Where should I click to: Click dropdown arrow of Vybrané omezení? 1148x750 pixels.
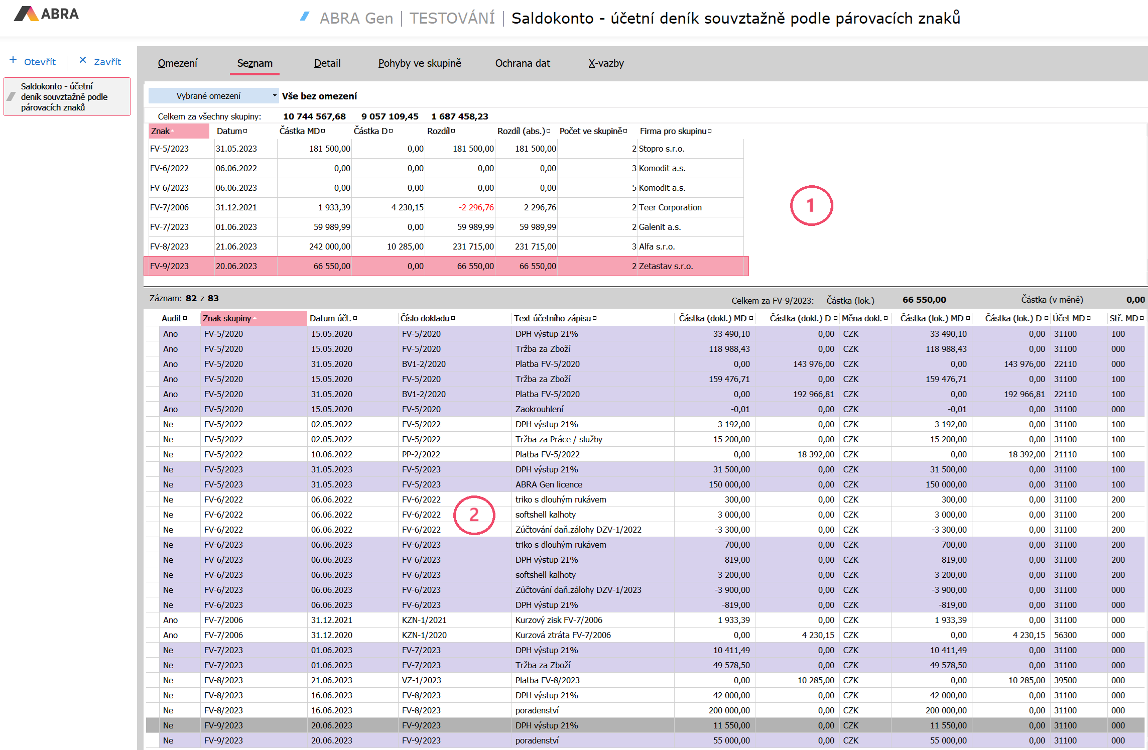pyautogui.click(x=275, y=95)
